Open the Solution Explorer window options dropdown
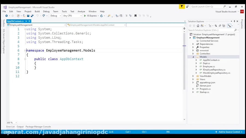 (x=232, y=21)
